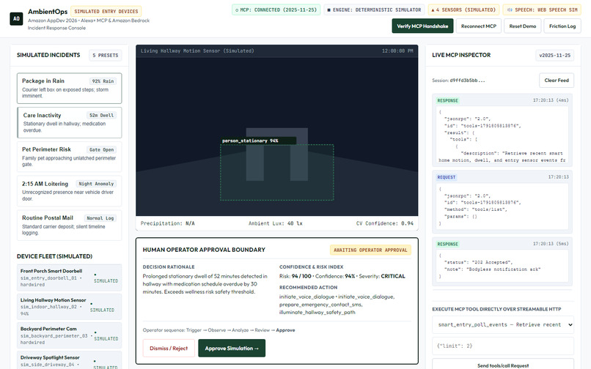Screen dimensions: 591x369
Task: Click Verify MCP Handshake button
Action: [x=422, y=26]
